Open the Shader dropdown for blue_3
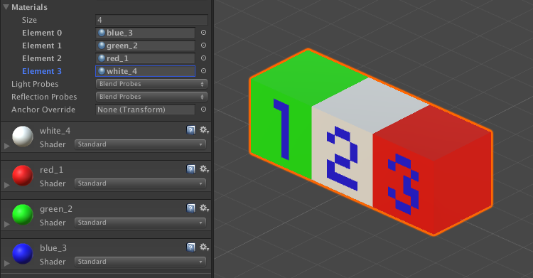Viewport: 533px width, 278px height. (141, 262)
